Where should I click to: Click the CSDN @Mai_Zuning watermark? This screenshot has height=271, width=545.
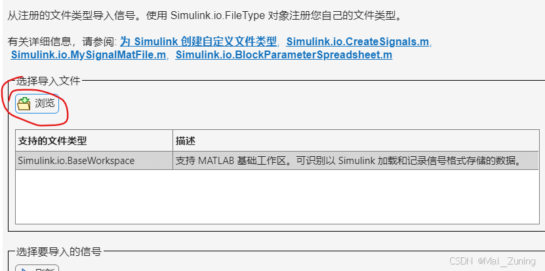coord(492,261)
